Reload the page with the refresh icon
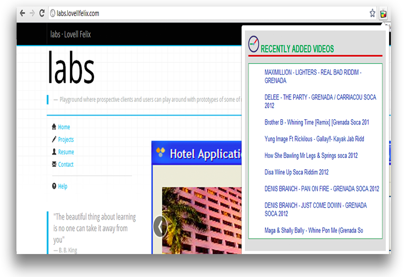Image resolution: width=404 pixels, height=277 pixels. (42, 13)
